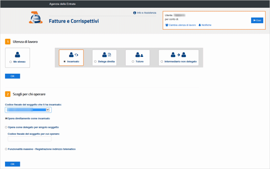The image size is (270, 169).
Task: Open the Notifiche link
Action: [206, 25]
